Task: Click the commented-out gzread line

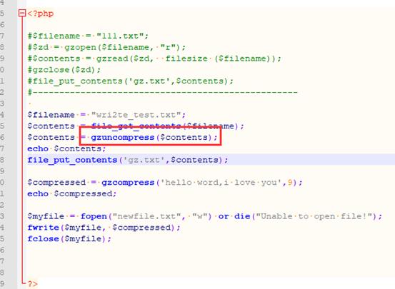Action: click(x=154, y=59)
